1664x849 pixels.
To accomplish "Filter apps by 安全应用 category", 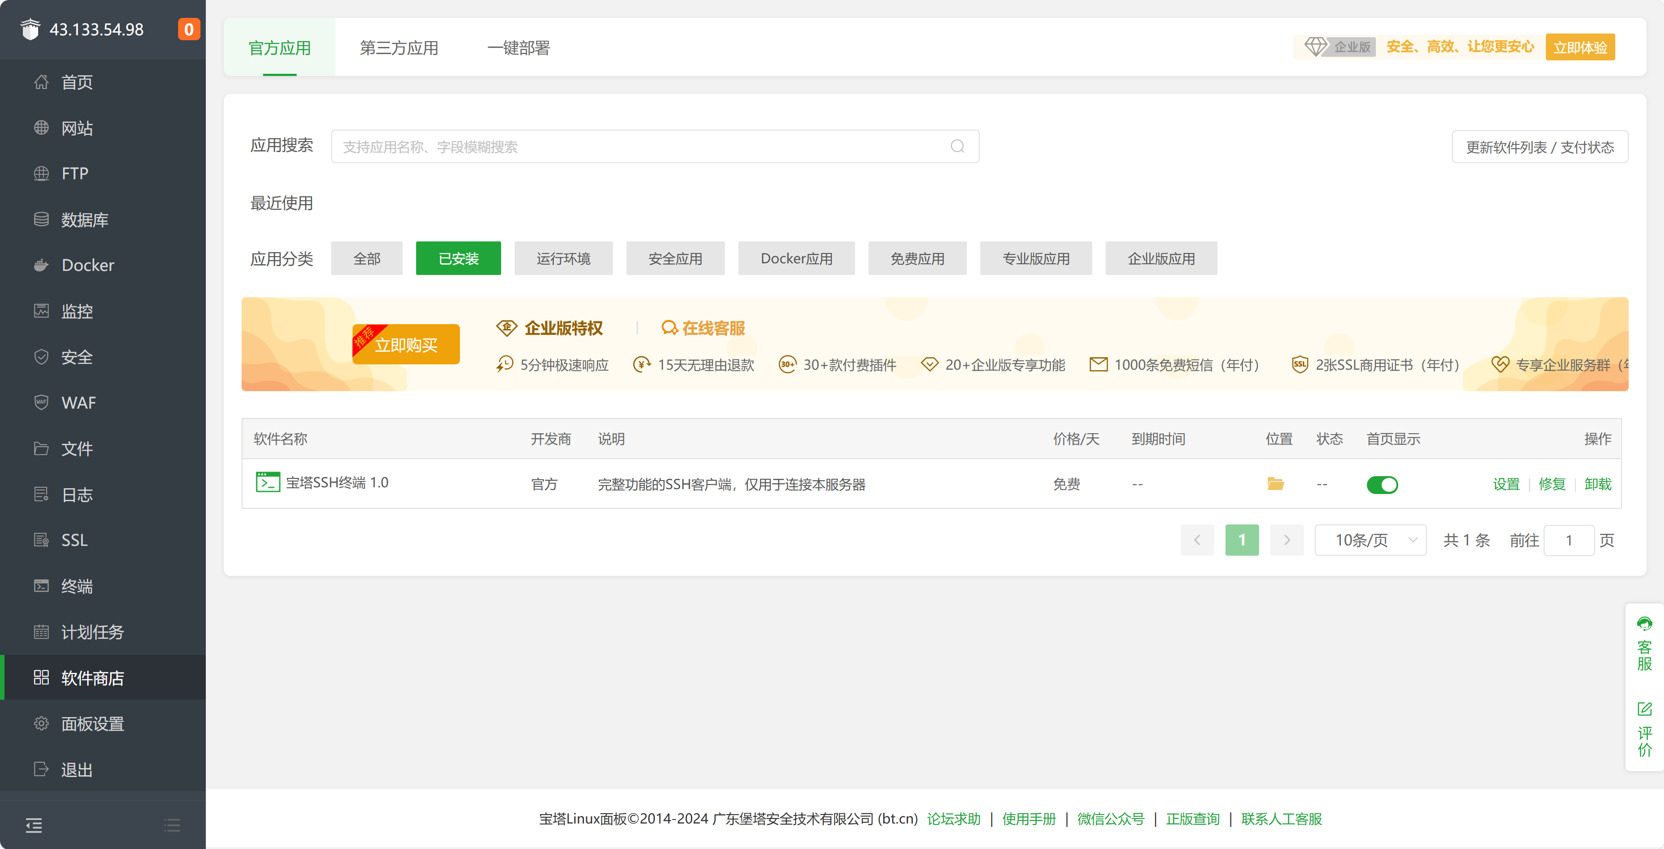I will [675, 259].
